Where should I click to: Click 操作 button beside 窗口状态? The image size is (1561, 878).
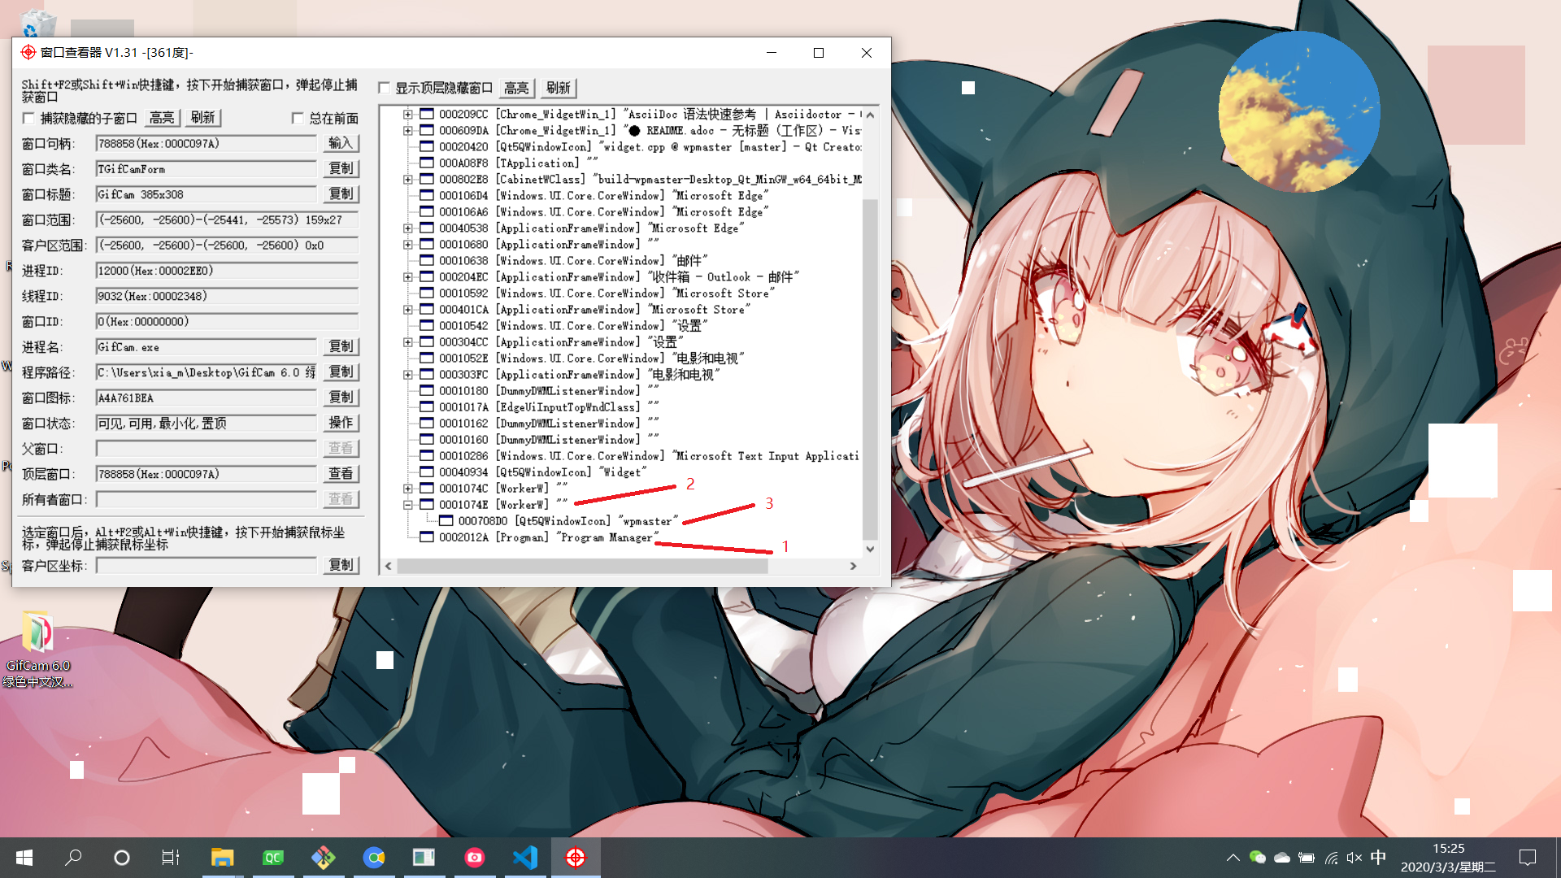pyautogui.click(x=341, y=423)
